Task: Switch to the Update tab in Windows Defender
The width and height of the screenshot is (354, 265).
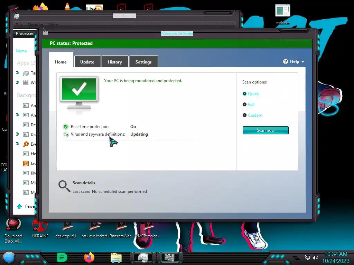Action: coord(87,61)
